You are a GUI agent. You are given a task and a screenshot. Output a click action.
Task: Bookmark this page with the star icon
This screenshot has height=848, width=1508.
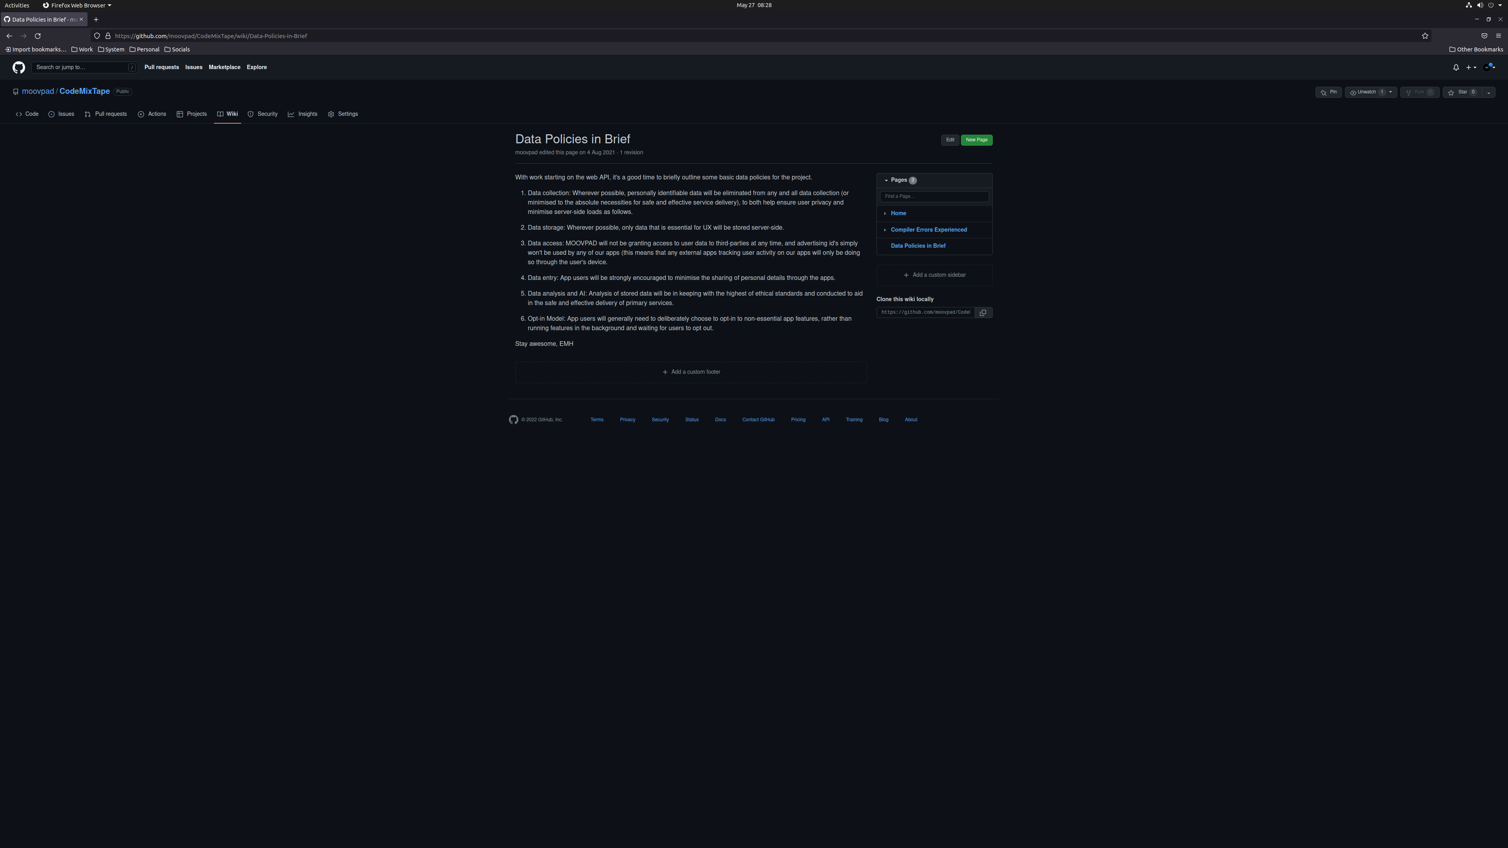coord(1425,36)
